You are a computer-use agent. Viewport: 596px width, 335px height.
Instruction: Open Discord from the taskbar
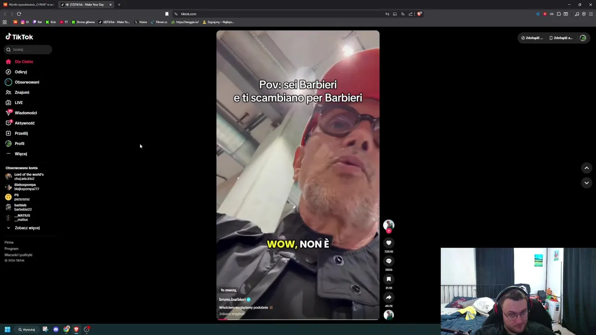(x=56, y=329)
